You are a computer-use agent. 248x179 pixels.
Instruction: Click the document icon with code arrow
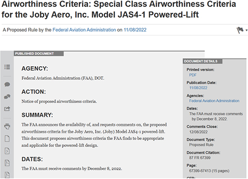[7, 151]
